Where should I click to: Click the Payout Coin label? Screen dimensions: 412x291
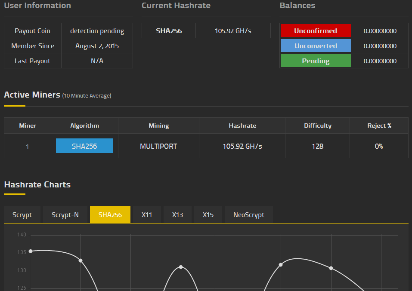click(x=33, y=31)
